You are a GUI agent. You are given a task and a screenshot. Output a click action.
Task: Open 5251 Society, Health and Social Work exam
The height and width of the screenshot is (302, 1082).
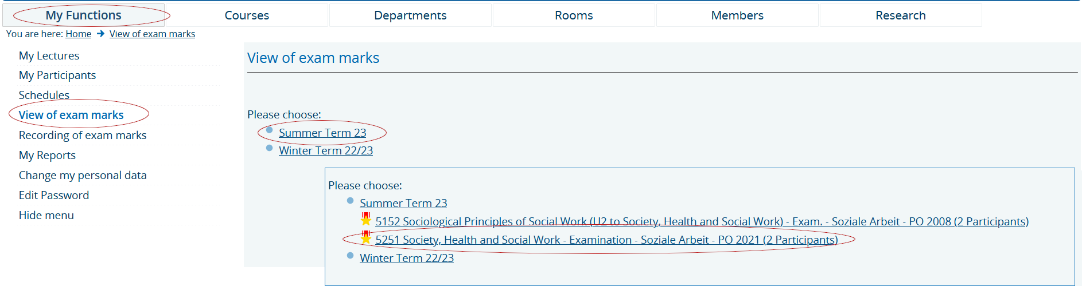coord(606,240)
